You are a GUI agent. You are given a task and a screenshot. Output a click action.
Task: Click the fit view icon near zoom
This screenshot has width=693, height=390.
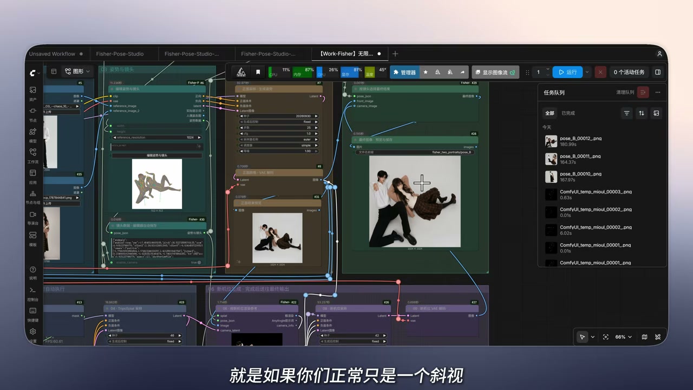tap(605, 337)
